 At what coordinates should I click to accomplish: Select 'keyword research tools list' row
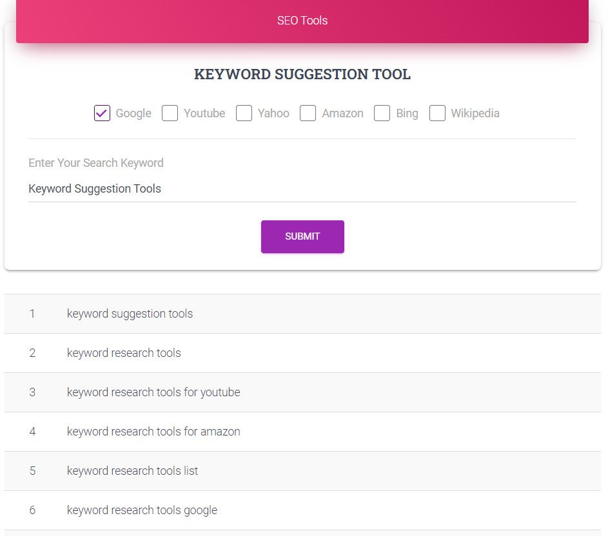(302, 471)
